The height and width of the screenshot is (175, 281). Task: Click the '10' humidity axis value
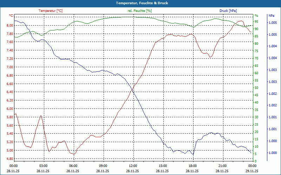pyautogui.click(x=256, y=147)
